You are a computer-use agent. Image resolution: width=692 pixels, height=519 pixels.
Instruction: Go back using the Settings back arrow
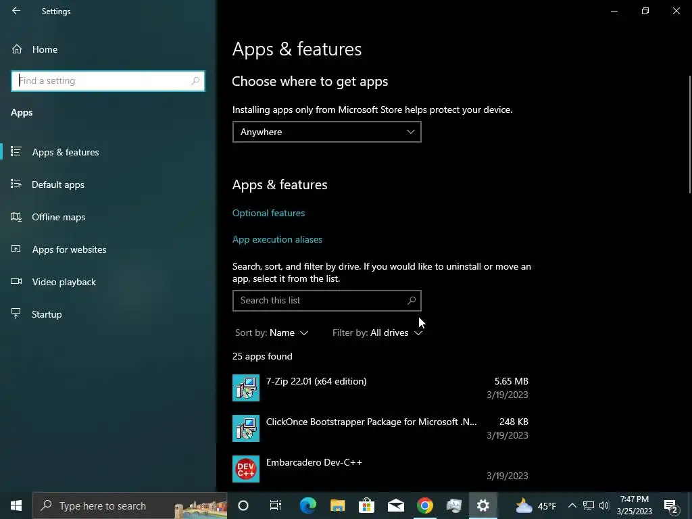(x=16, y=11)
